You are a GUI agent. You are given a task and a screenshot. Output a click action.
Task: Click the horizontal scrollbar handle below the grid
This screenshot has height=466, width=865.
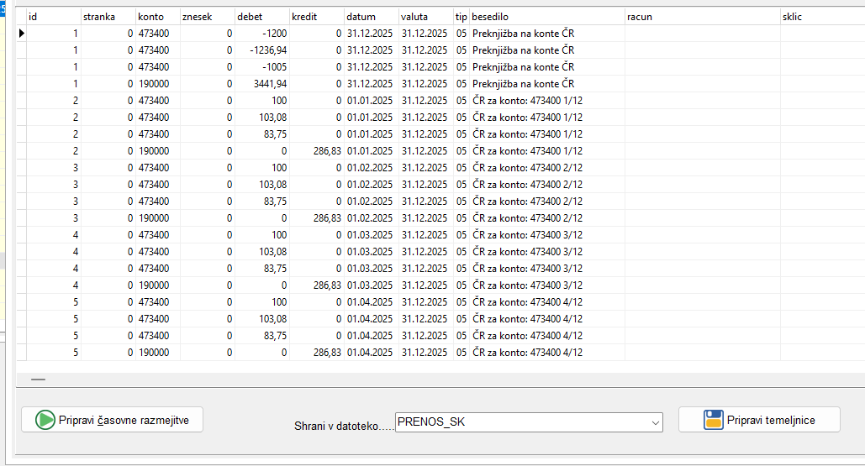click(38, 380)
